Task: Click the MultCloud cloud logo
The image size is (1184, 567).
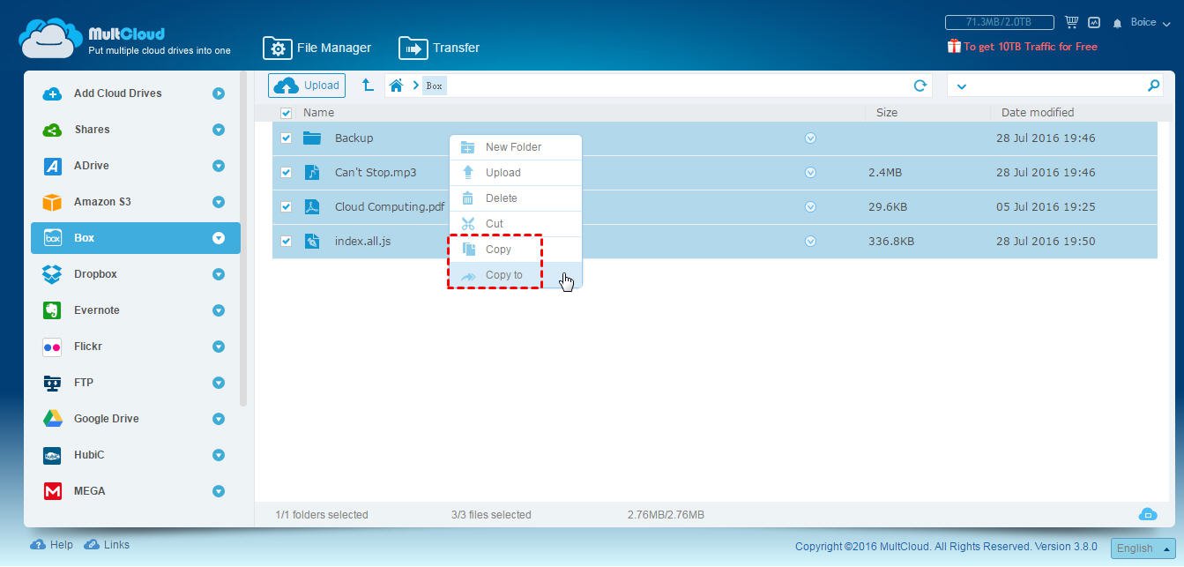Action: [50, 38]
